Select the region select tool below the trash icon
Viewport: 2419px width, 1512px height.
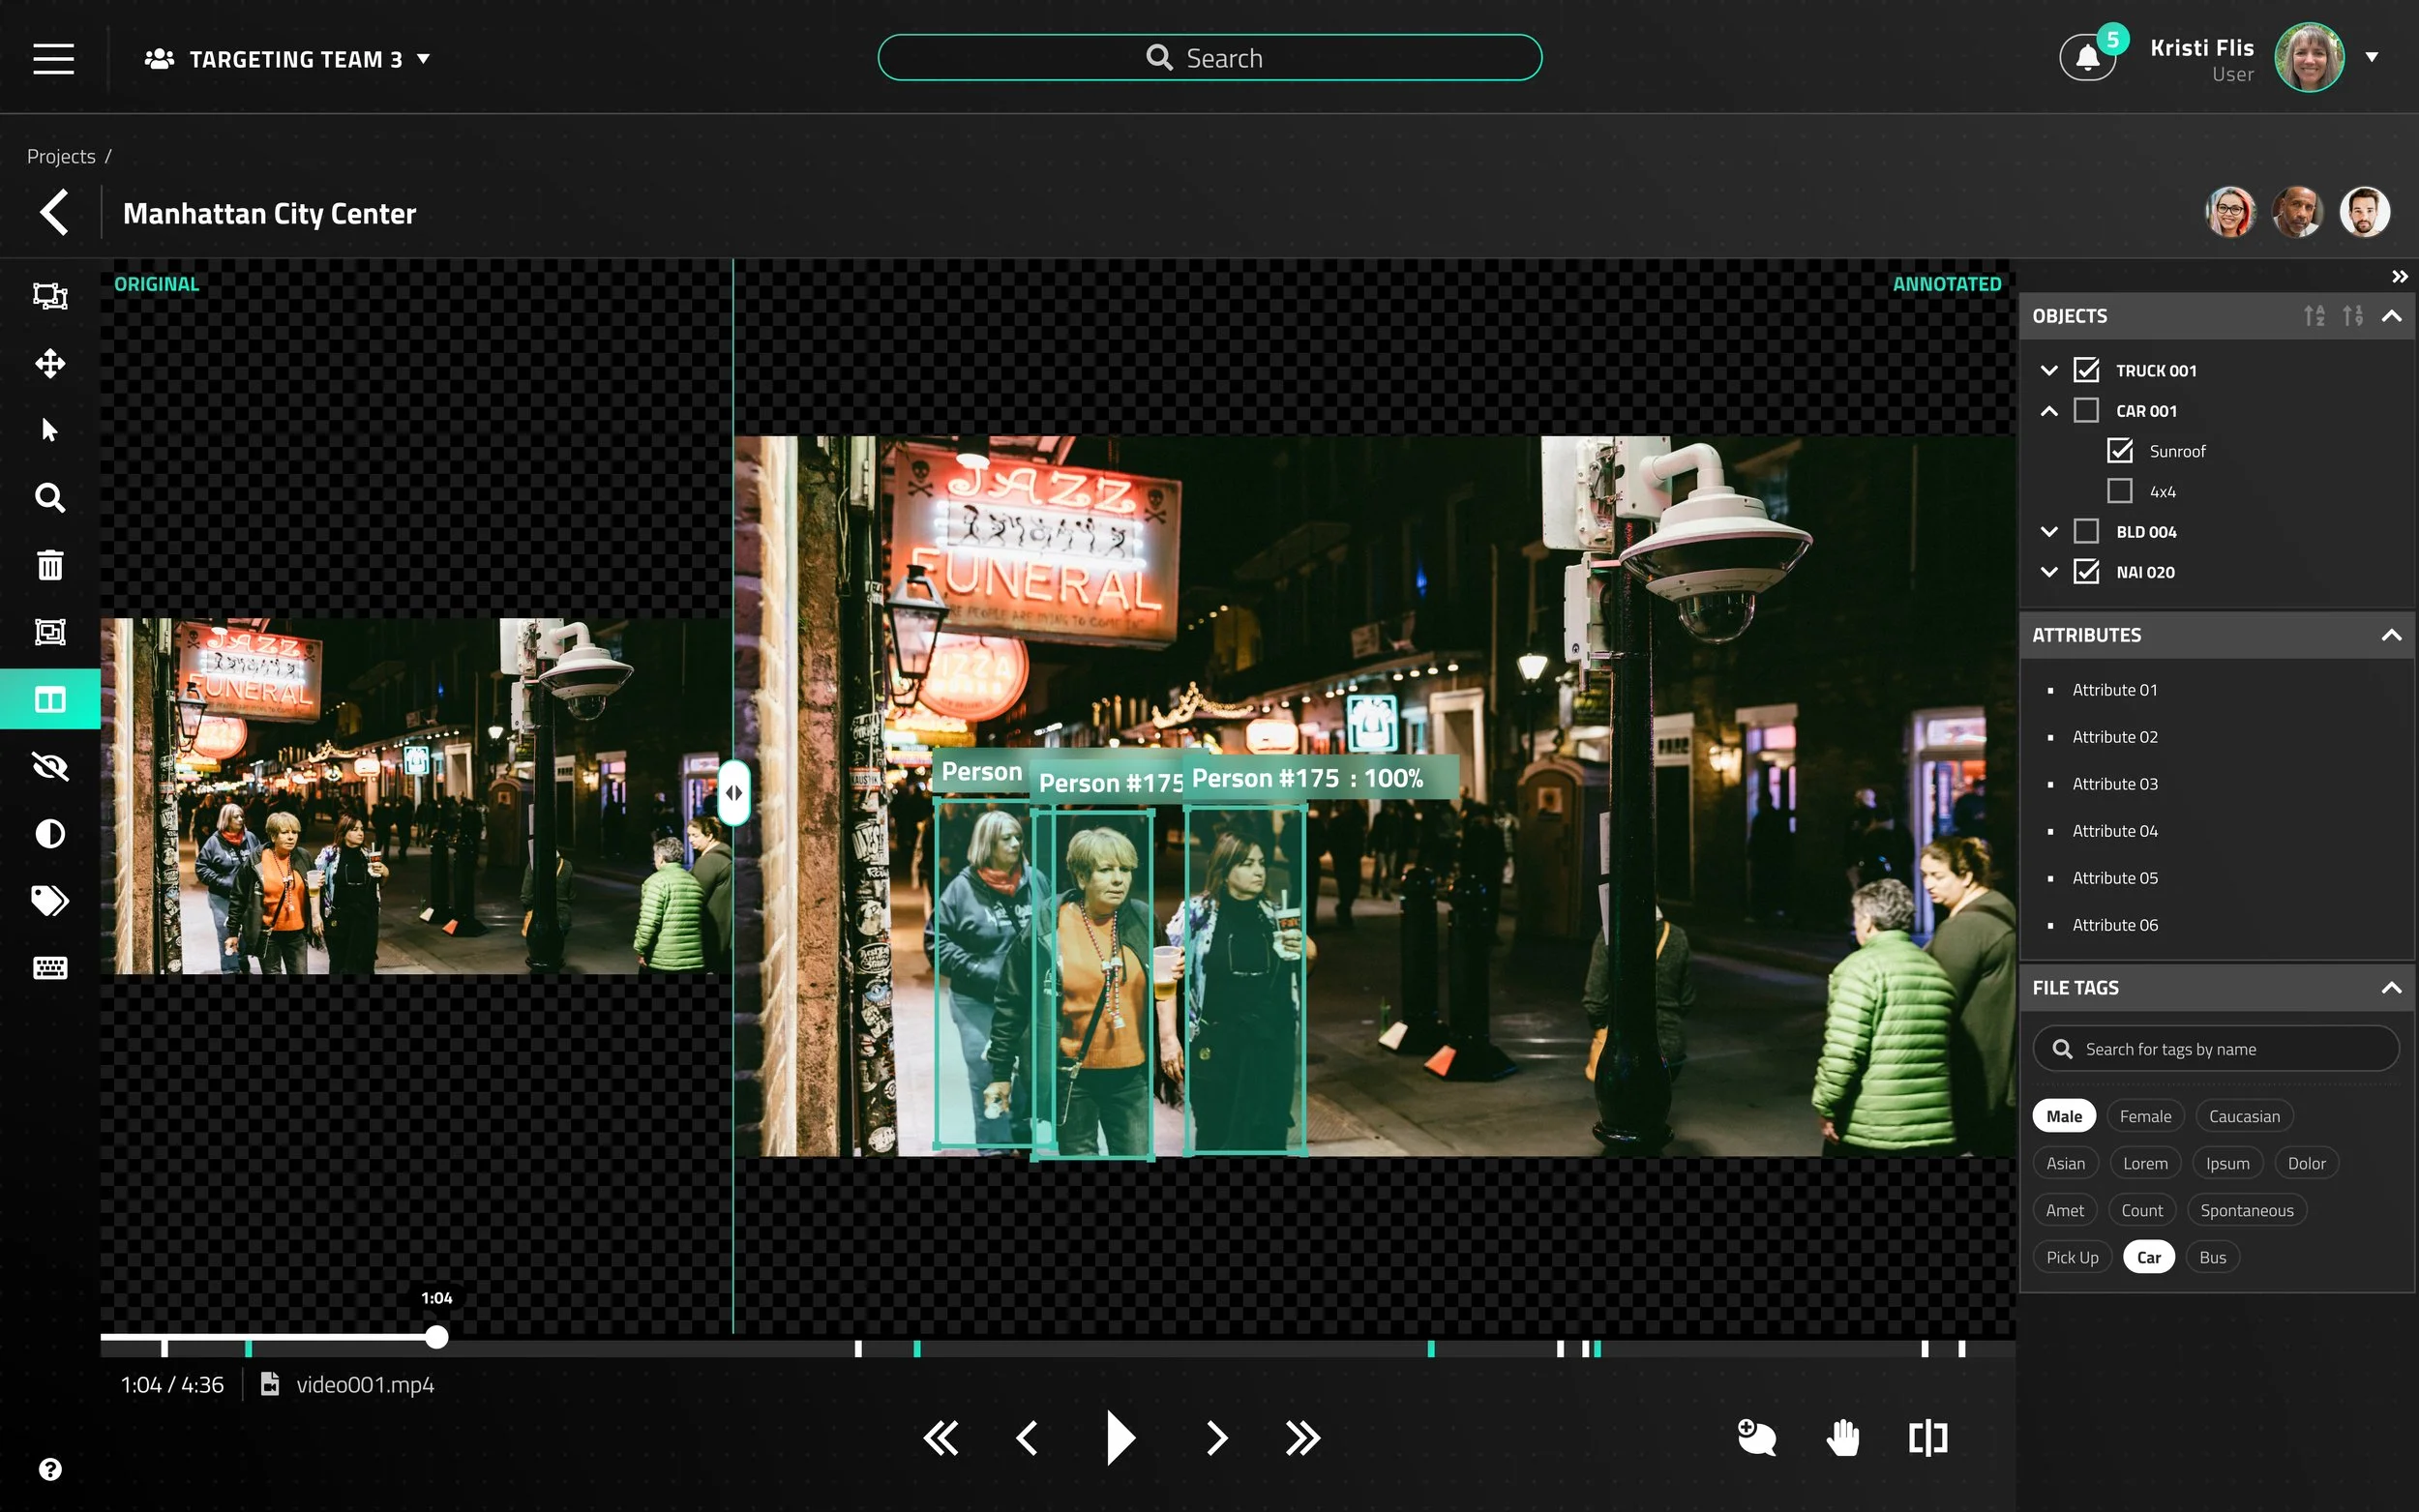[x=50, y=632]
